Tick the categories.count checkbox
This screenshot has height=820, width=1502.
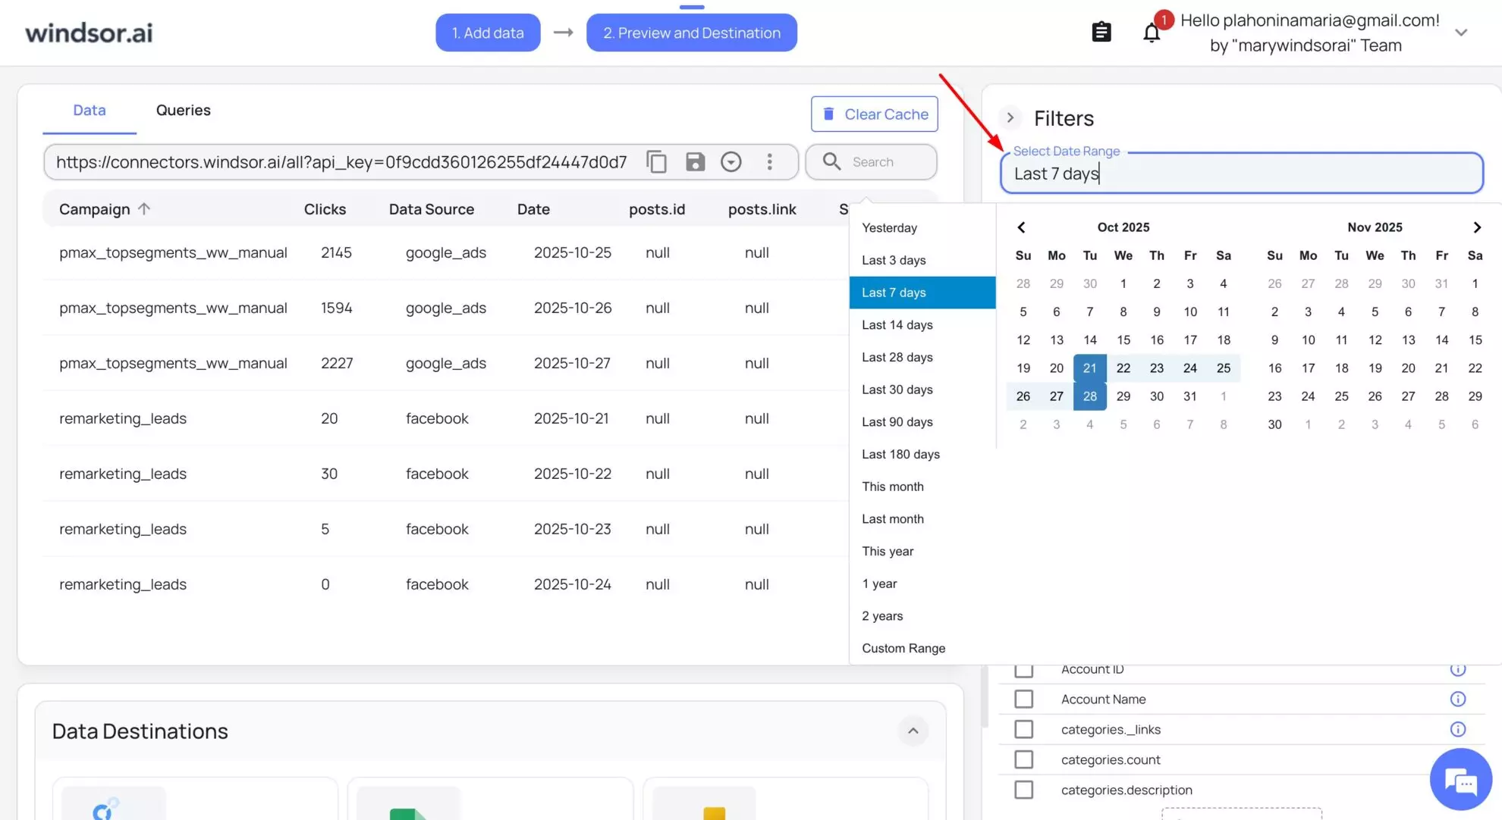point(1023,759)
